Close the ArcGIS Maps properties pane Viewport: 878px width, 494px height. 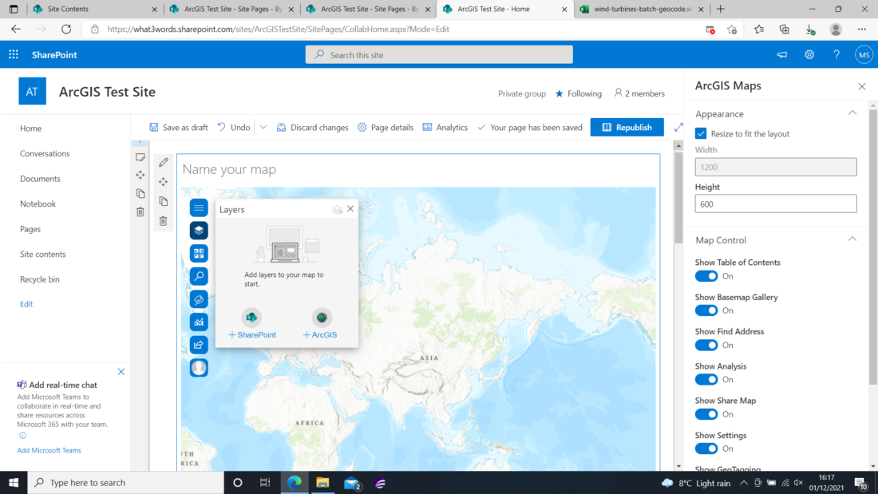click(862, 86)
